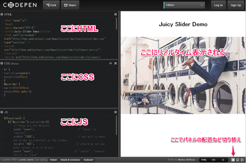Screen dimensions: 246x163
Task: Click the JS panel scrollbar
Action: pyautogui.click(x=117, y=125)
